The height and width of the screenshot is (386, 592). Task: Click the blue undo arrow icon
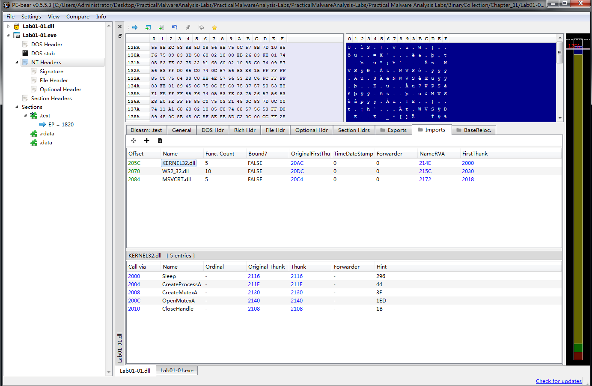[175, 27]
